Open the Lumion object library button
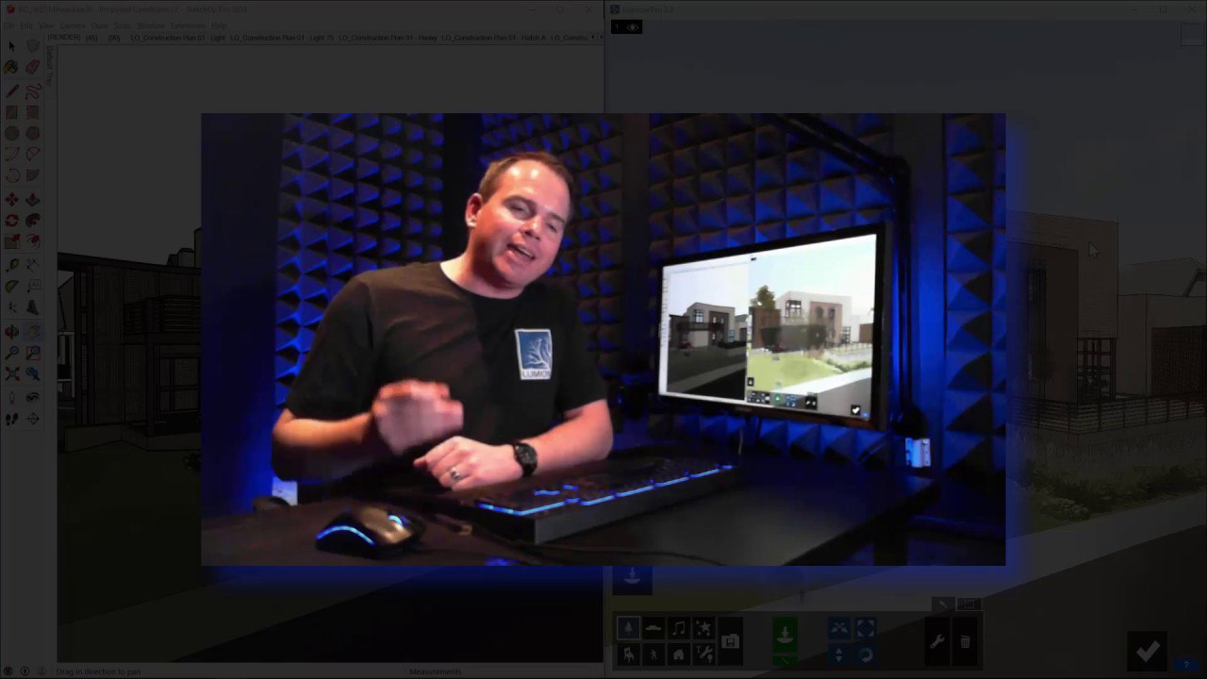The image size is (1207, 679). [x=731, y=641]
